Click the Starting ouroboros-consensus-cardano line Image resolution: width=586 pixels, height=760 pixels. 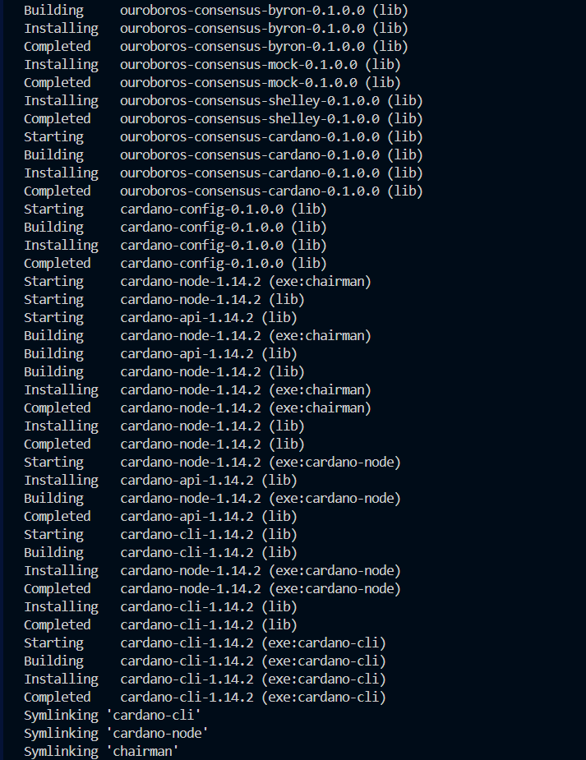tap(223, 136)
